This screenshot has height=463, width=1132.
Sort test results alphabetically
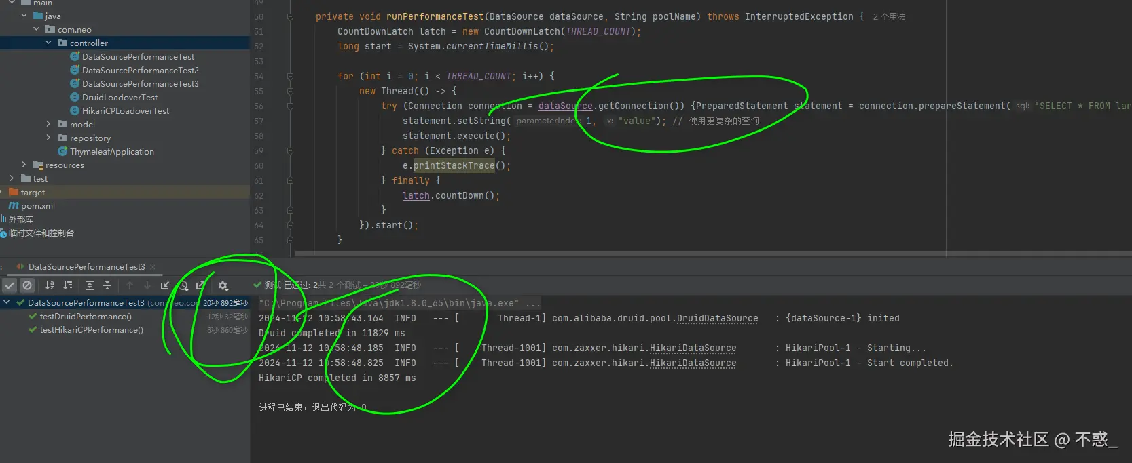[50, 285]
